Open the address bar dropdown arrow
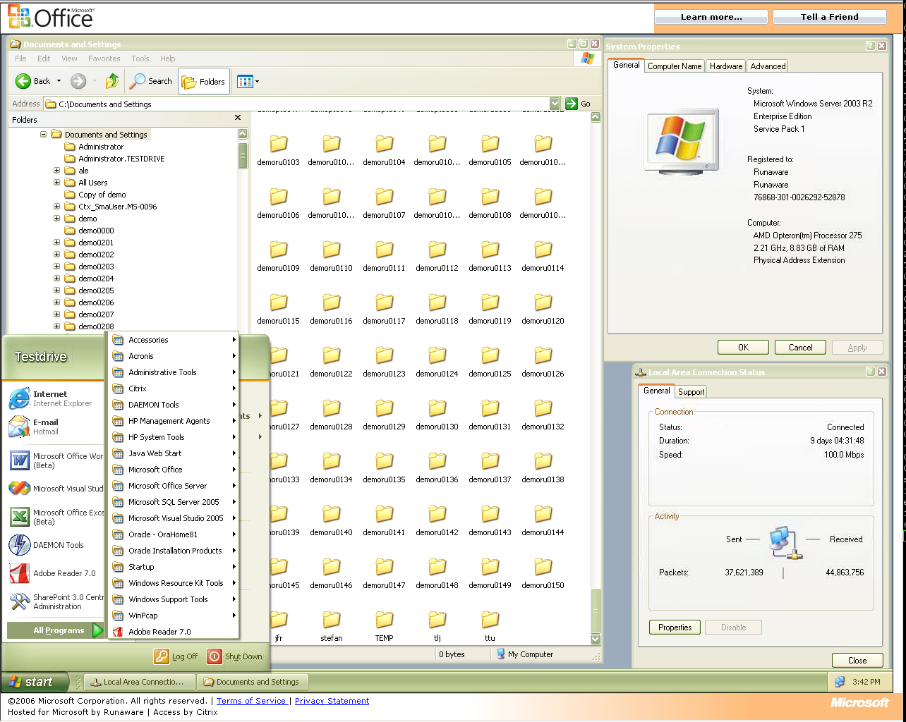Screen dimensions: 906x722 click(x=555, y=104)
